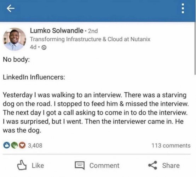196x177 pixels.
Task: Open Lumko Solwandle's profile photo
Action: 15,39
